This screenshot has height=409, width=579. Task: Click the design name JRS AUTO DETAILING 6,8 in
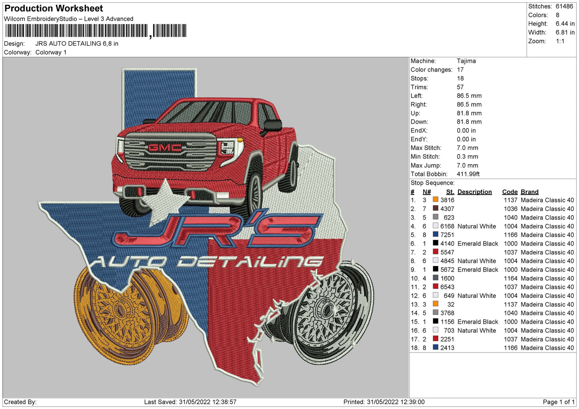(77, 44)
